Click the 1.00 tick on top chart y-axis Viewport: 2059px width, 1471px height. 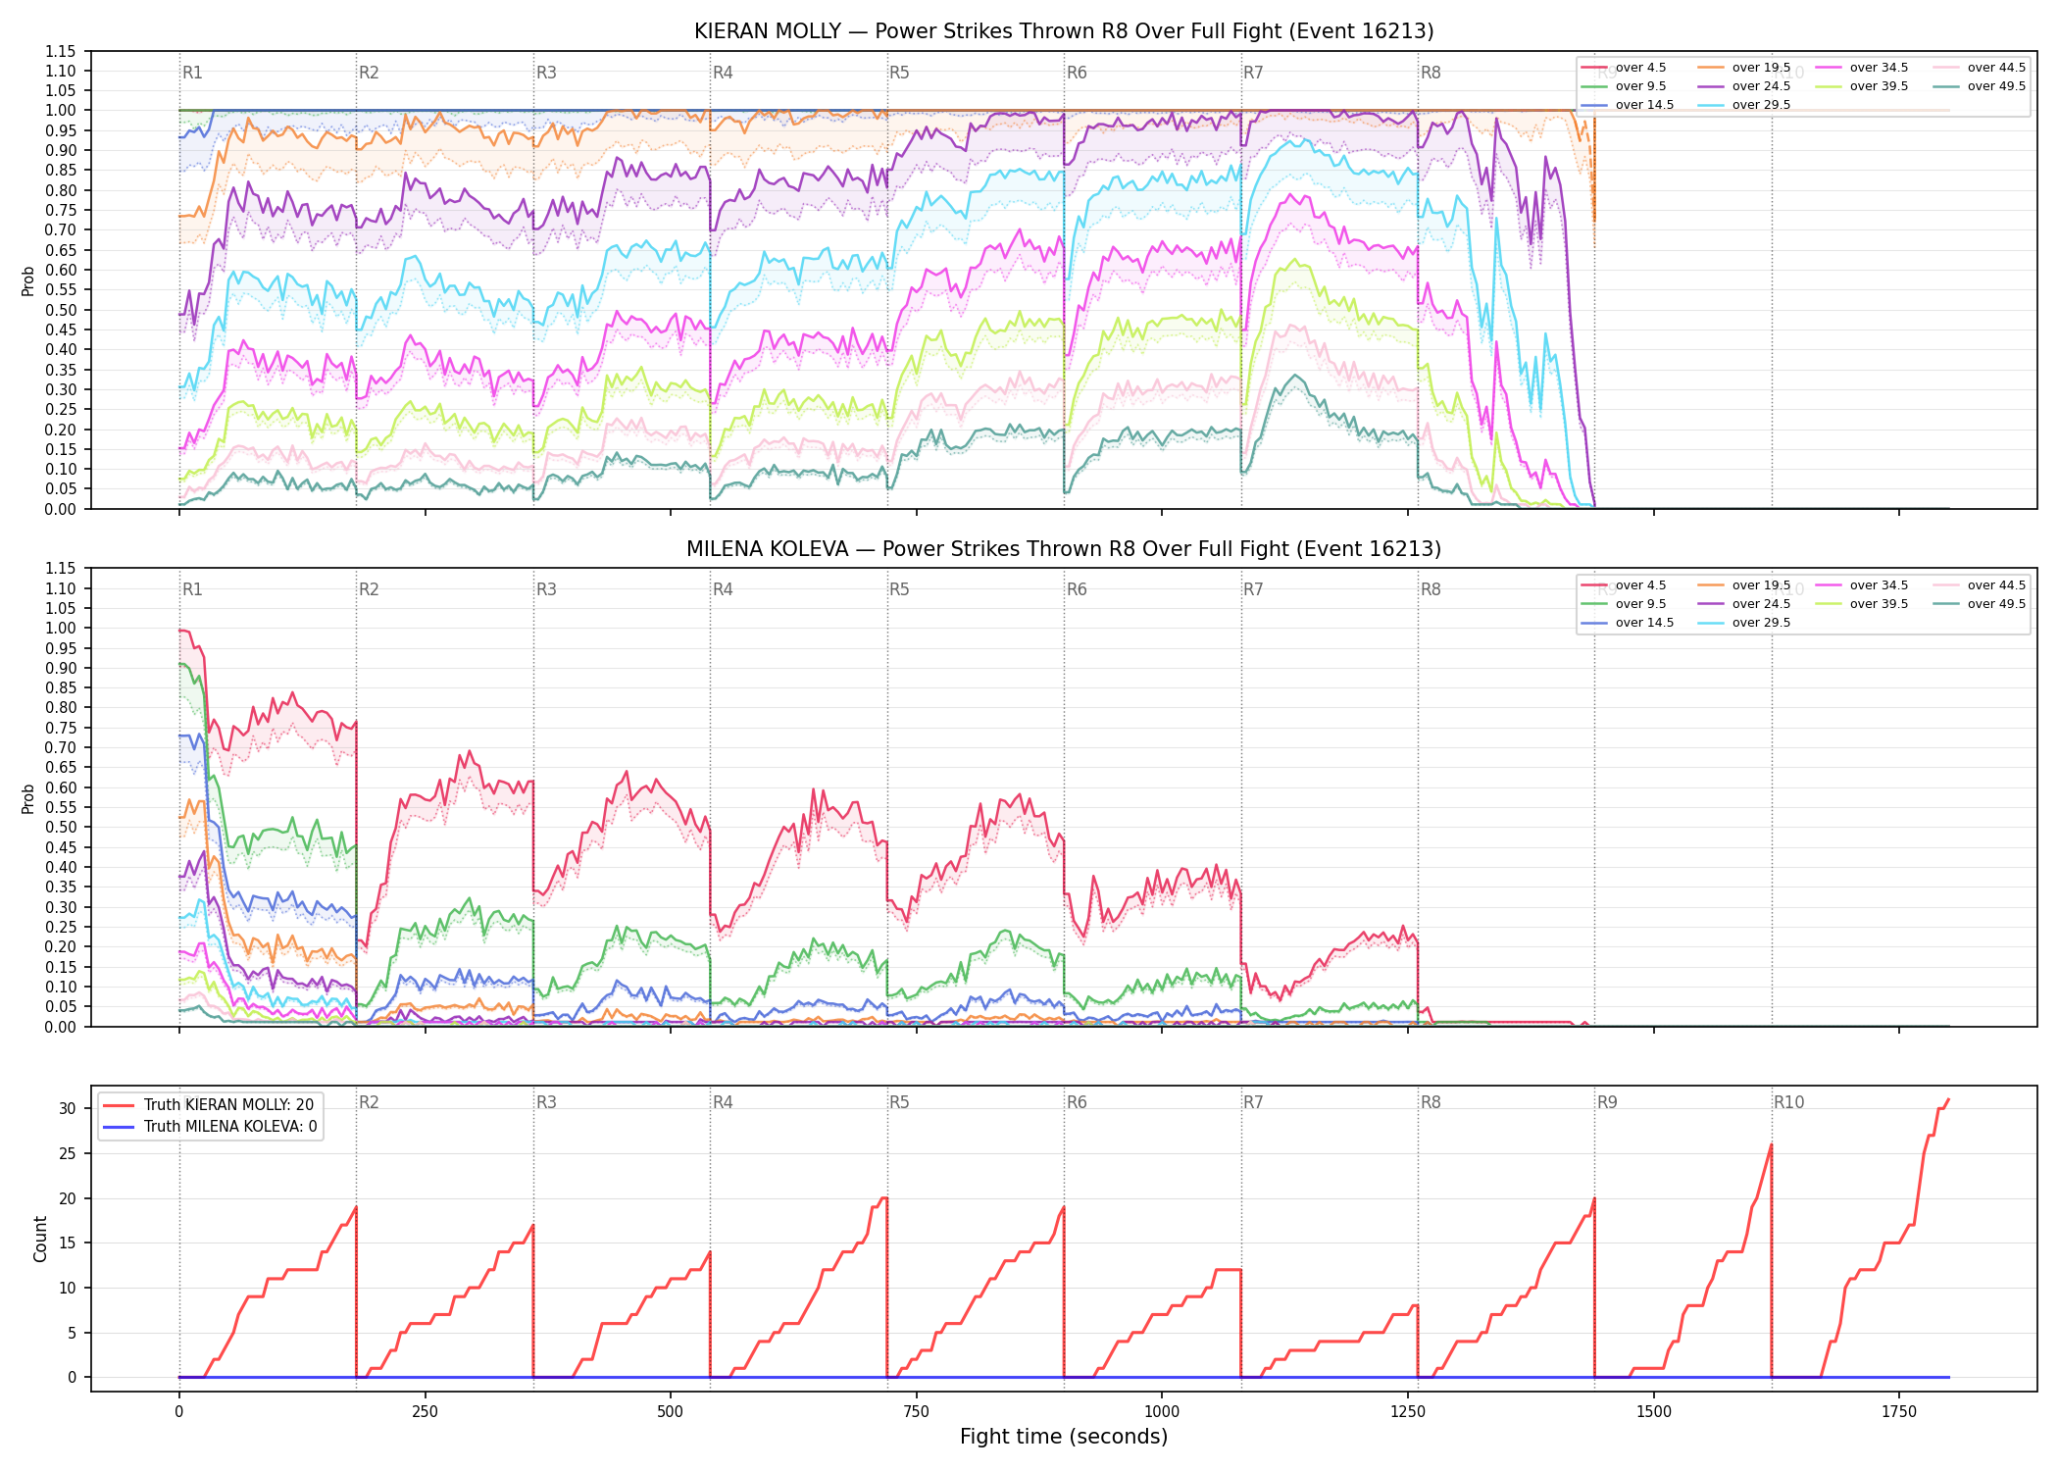click(60, 111)
